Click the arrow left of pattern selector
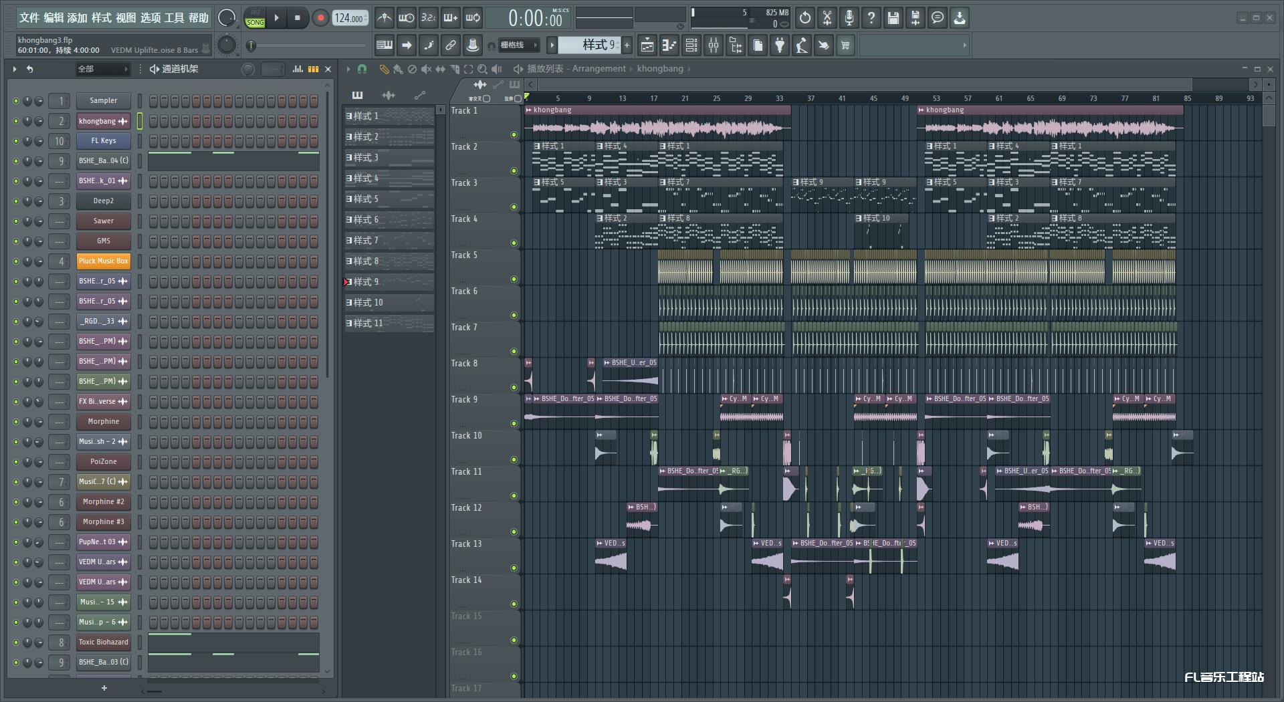Image resolution: width=1284 pixels, height=702 pixels. point(552,45)
